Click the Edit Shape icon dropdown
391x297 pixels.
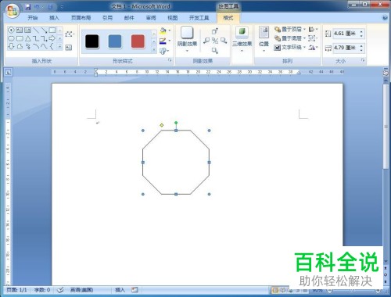pos(70,34)
